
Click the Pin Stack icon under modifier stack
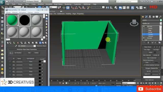point(144,43)
